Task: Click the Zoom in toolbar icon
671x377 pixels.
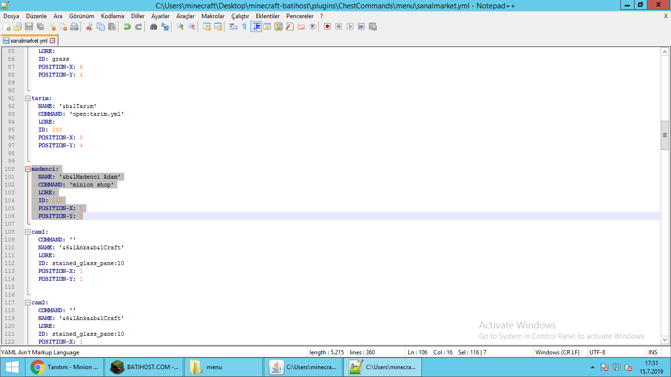Action: click(180, 27)
